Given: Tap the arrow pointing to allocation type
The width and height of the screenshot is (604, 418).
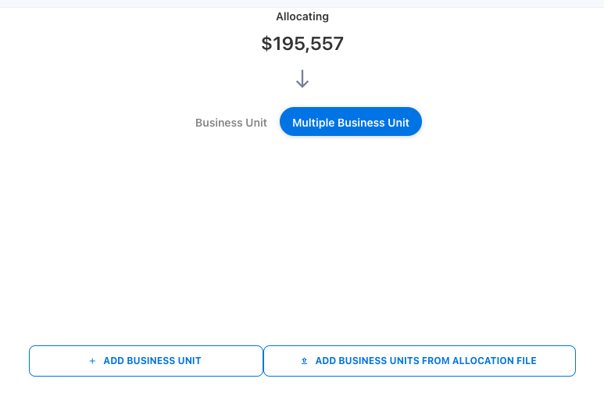Looking at the screenshot, I should click(x=302, y=79).
